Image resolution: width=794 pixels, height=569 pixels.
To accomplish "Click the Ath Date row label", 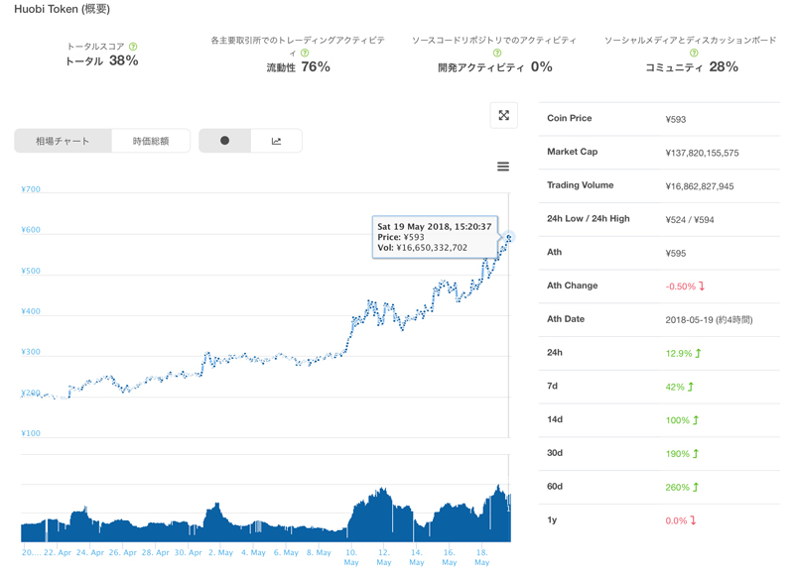I will pos(566,319).
